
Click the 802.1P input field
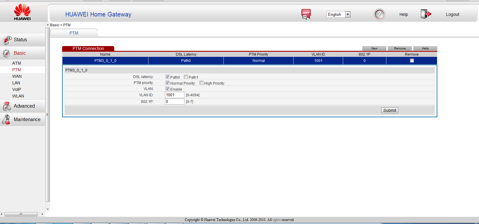tap(175, 101)
